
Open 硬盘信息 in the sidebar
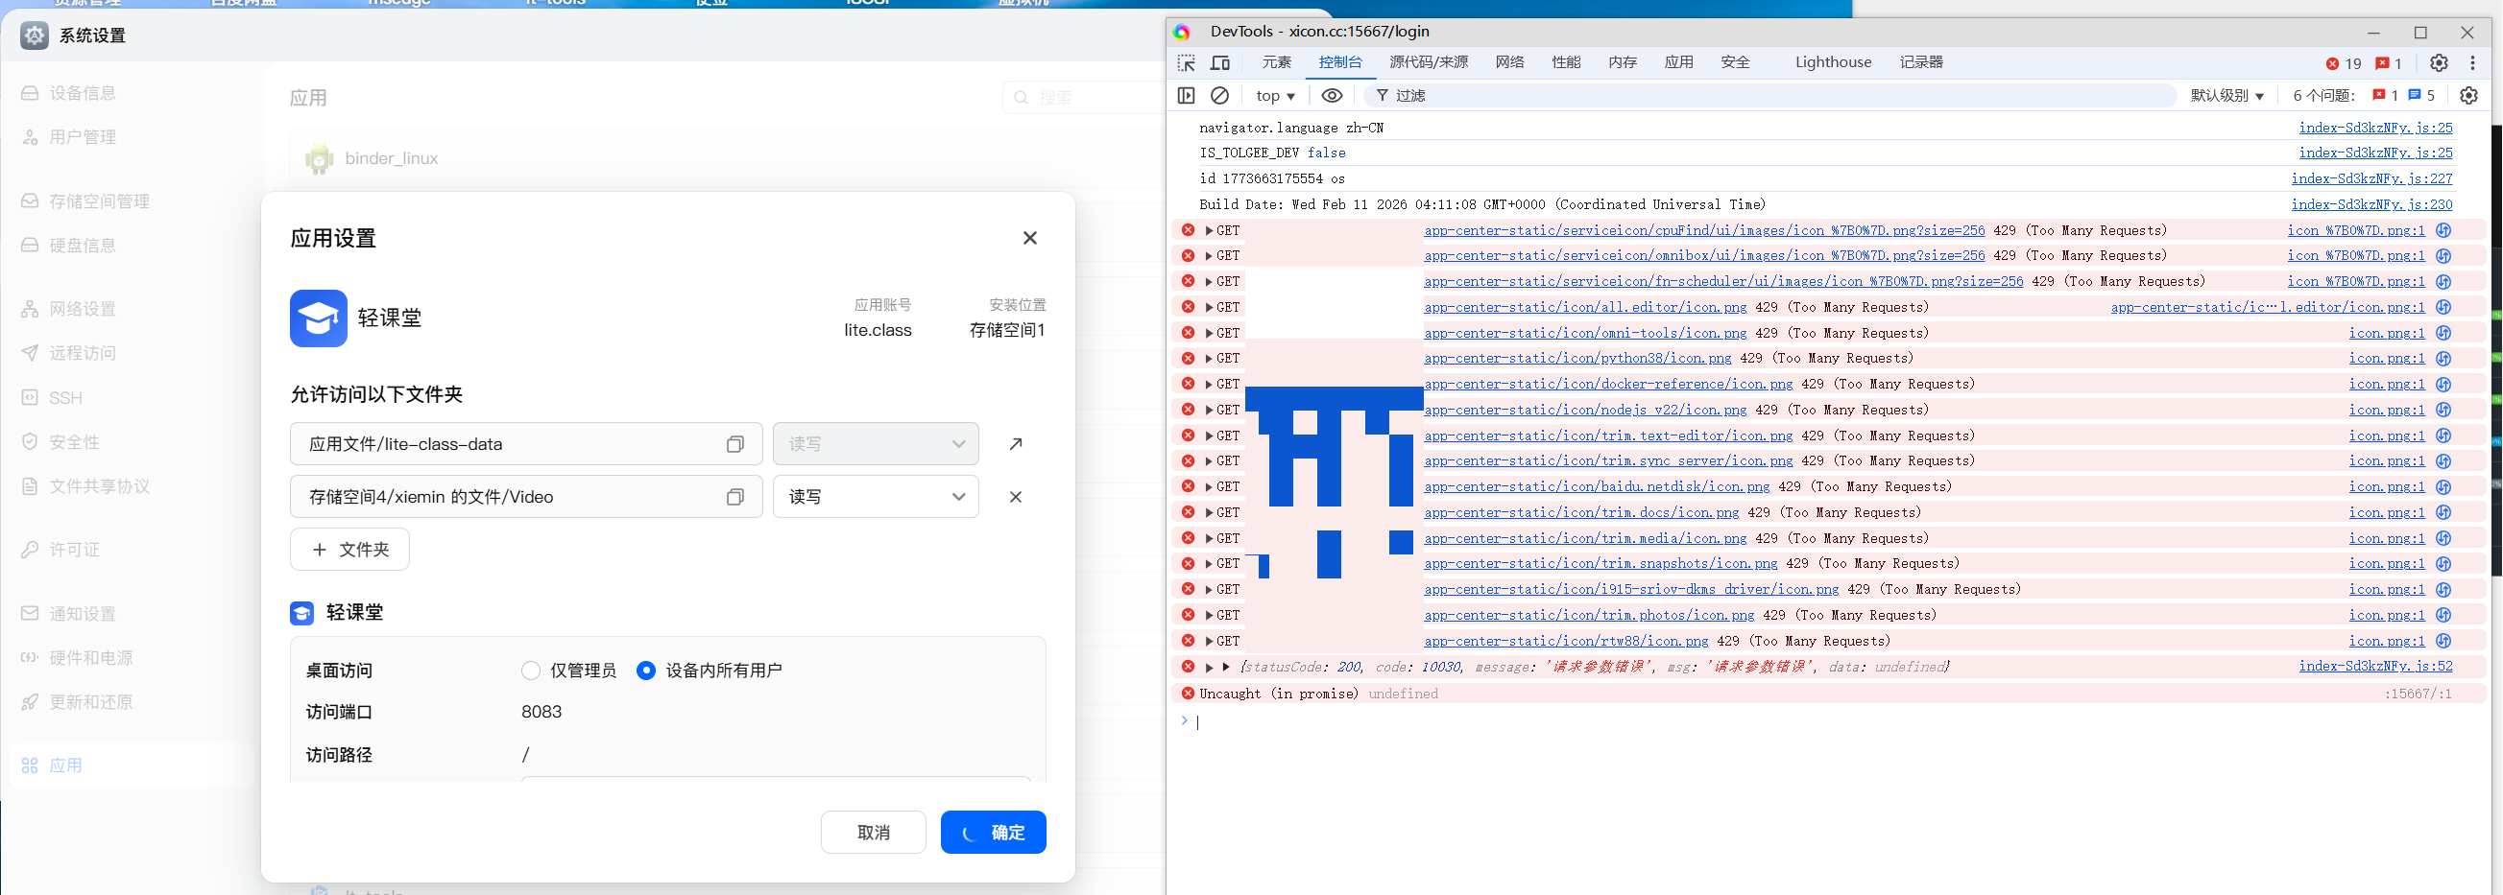click(x=83, y=245)
